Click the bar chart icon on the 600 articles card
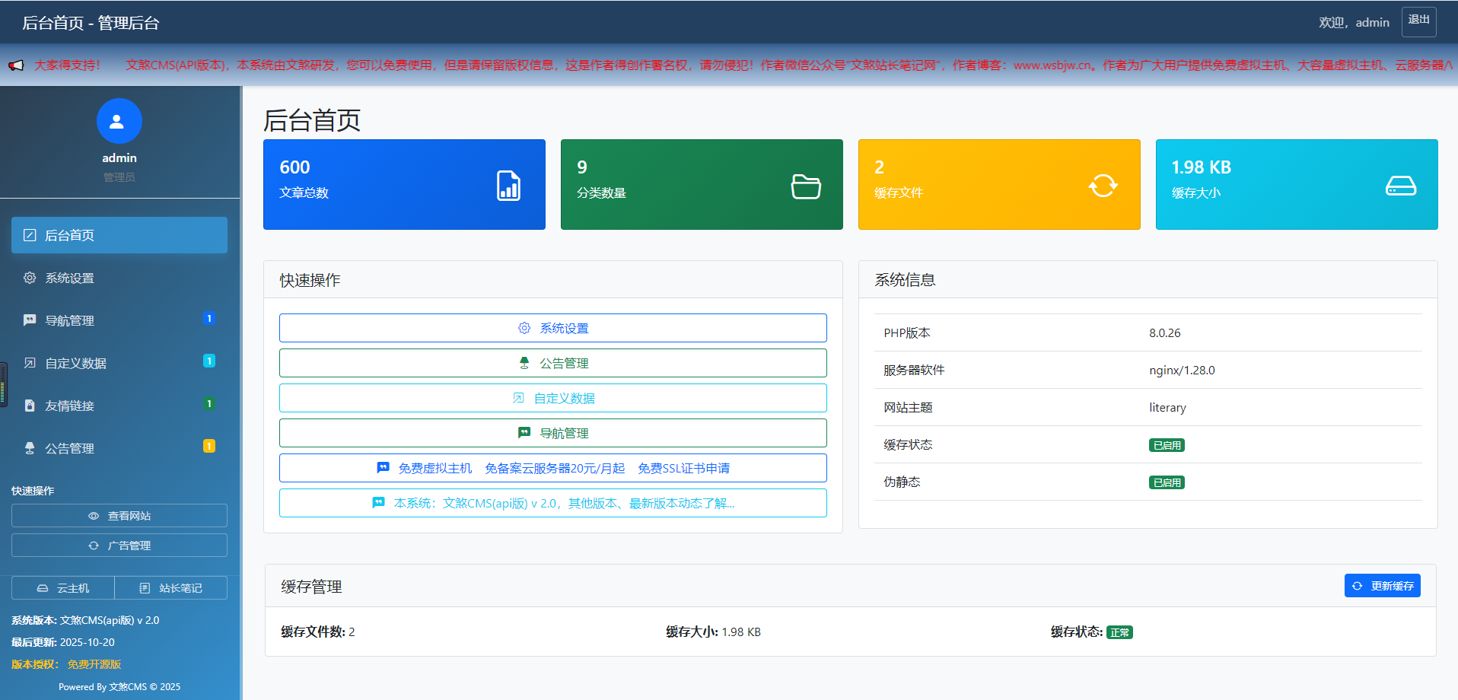 (x=508, y=184)
